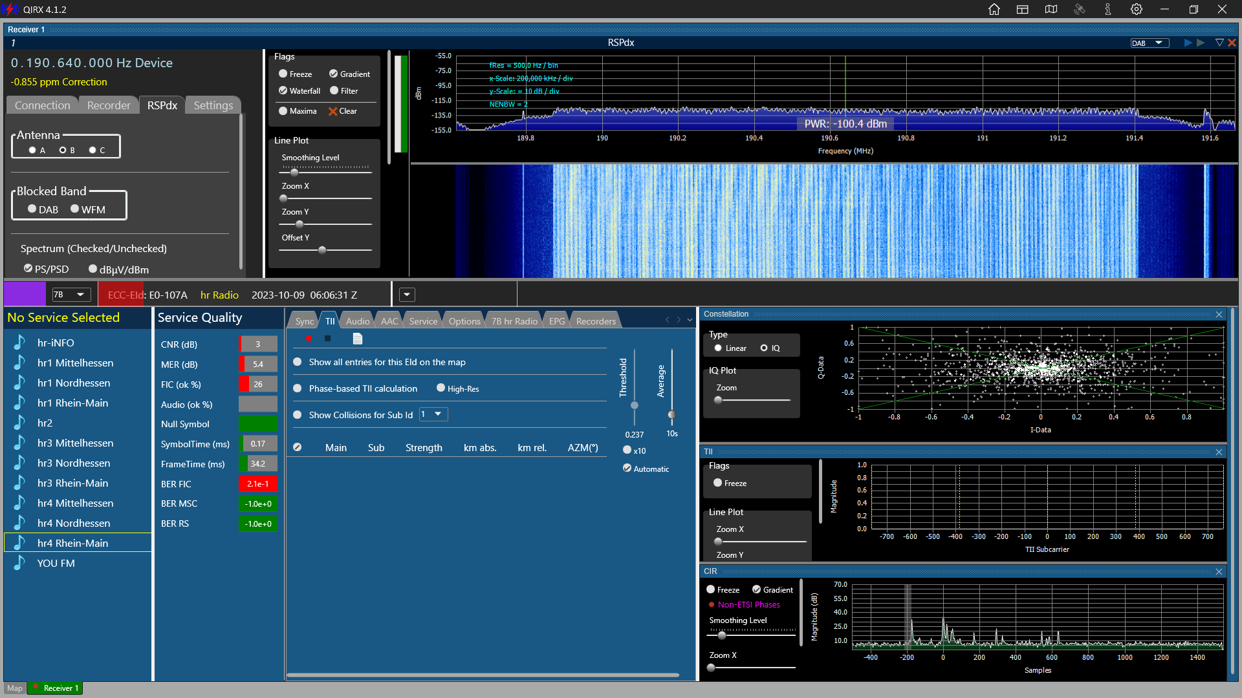
Task: Select antenna C radio option
Action: pos(93,150)
